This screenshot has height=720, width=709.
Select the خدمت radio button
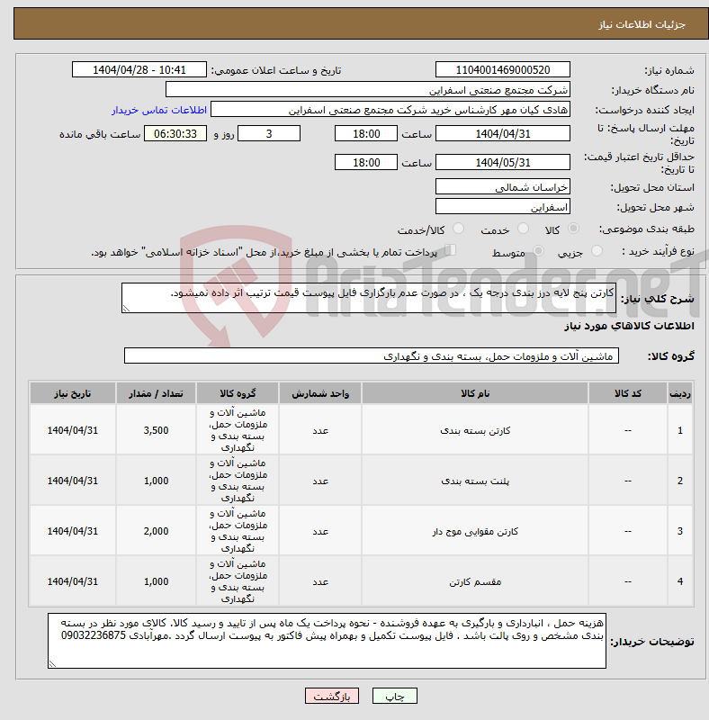523,229
